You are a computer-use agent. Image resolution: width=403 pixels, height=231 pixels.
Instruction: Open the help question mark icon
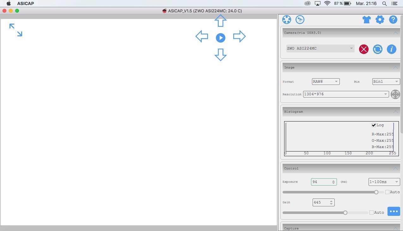pos(393,20)
